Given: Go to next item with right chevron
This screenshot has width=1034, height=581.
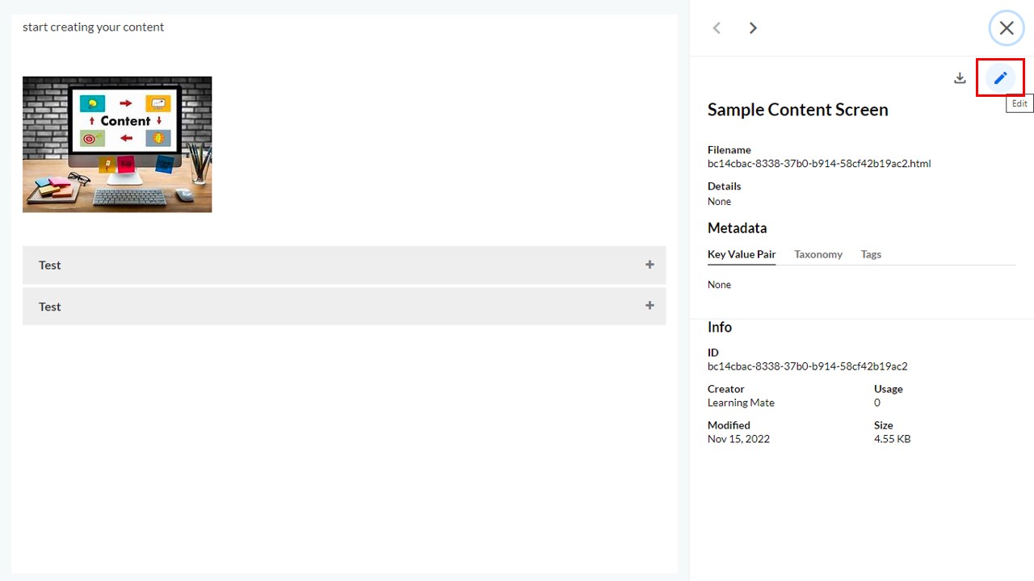Looking at the screenshot, I should pyautogui.click(x=753, y=28).
